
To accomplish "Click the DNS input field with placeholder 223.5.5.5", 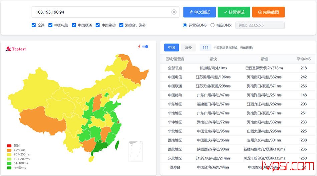I will coord(260,25).
